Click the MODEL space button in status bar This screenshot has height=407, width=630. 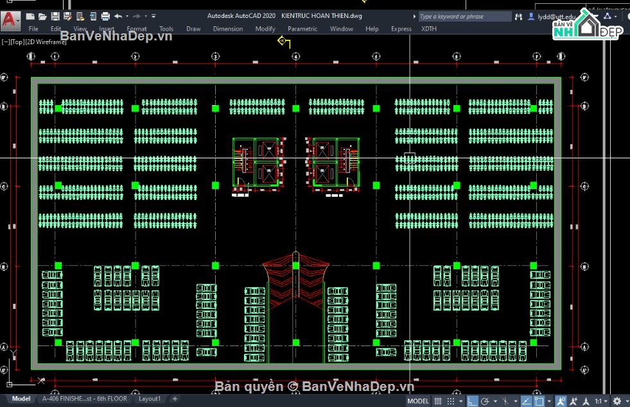coord(417,401)
